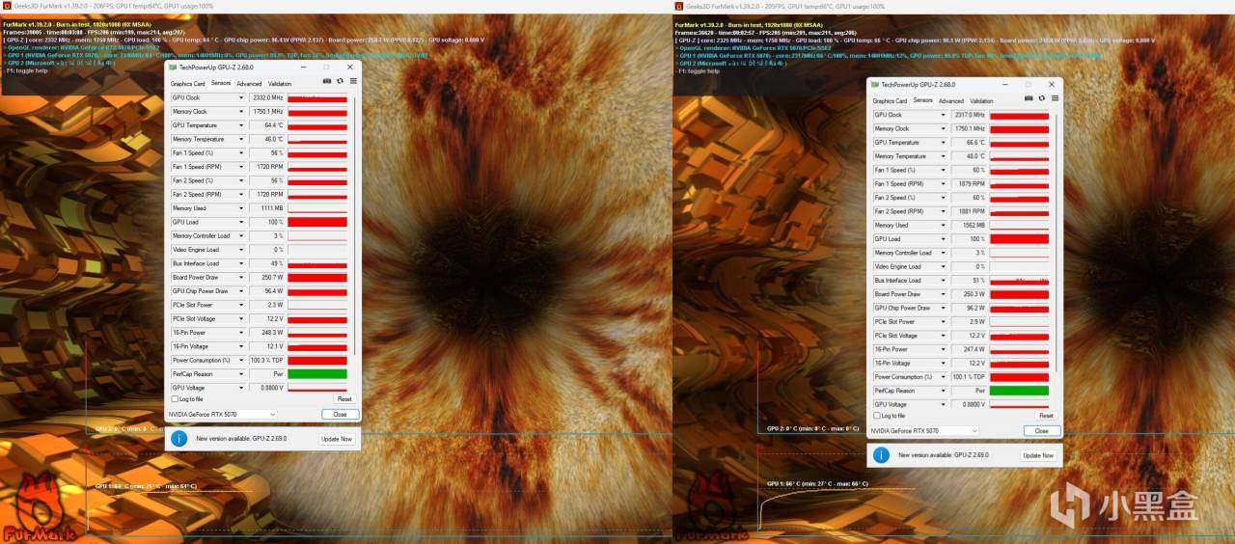Open GPU Temperature dropdown beside 66.6 °C
Viewport: 1235px width, 544px height.
point(944,142)
